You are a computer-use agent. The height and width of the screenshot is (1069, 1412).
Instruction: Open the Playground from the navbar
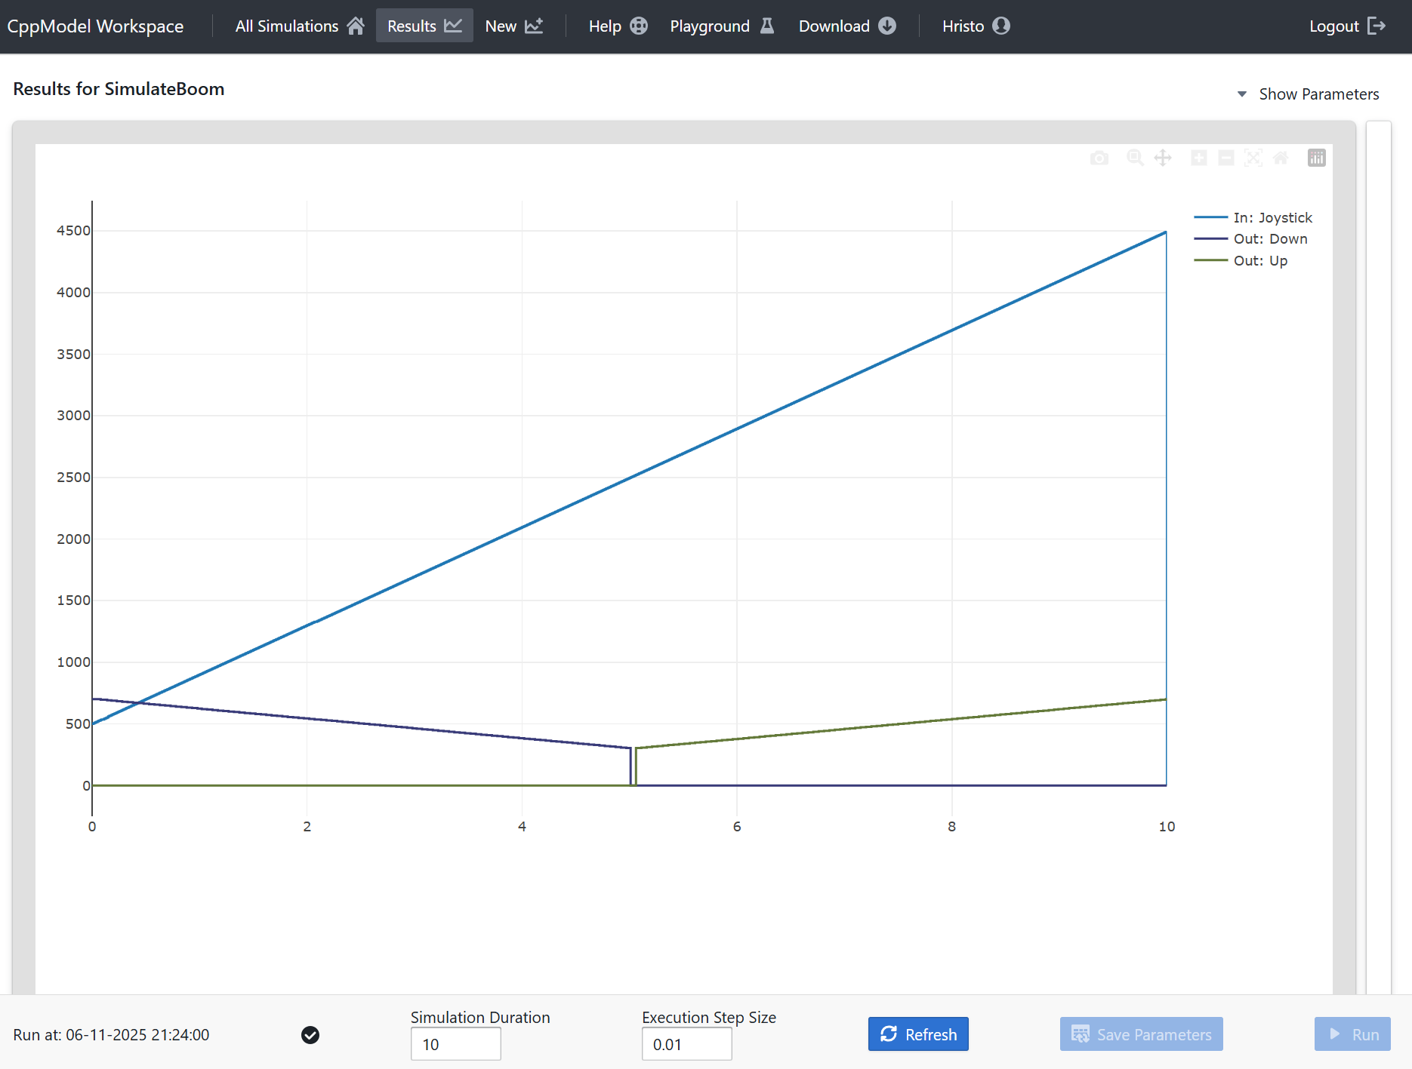722,26
